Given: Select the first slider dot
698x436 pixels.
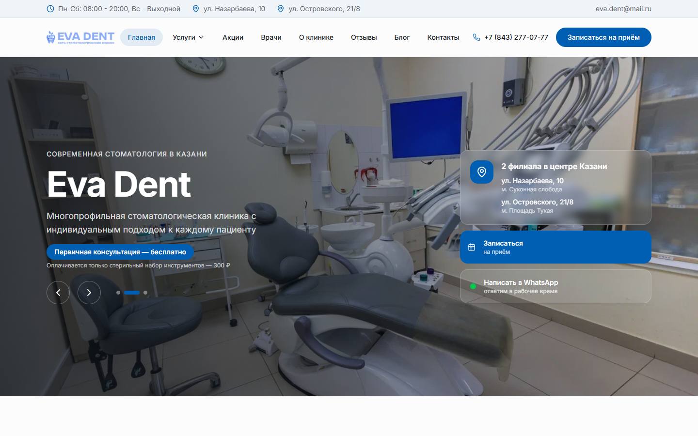Looking at the screenshot, I should [118, 293].
